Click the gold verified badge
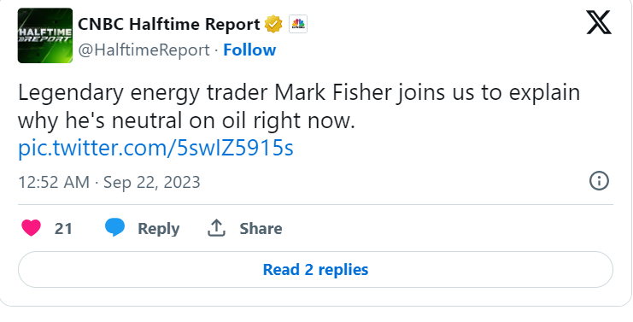This screenshot has width=633, height=322. tap(273, 24)
